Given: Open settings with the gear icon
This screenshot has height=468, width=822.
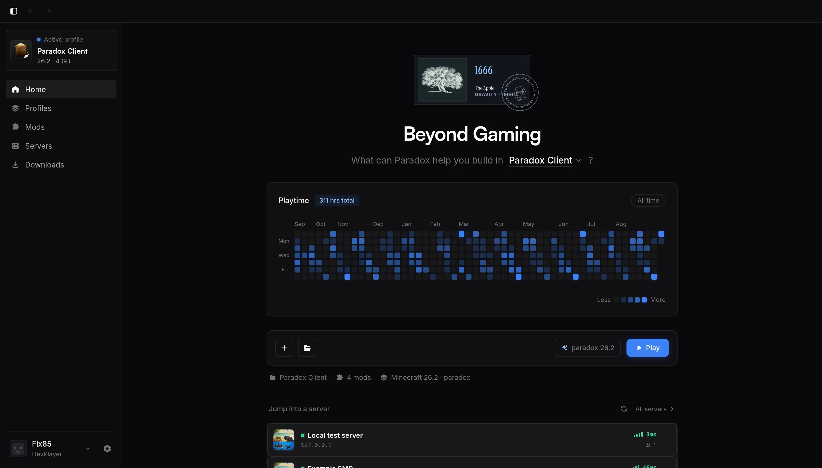Looking at the screenshot, I should tap(107, 449).
